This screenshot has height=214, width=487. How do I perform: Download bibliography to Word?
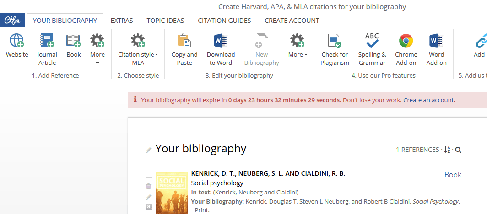221,42
